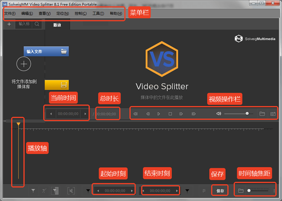Viewport: 282px width, 201px height.
Task: Open the 文件(F) menu
Action: pos(10,13)
